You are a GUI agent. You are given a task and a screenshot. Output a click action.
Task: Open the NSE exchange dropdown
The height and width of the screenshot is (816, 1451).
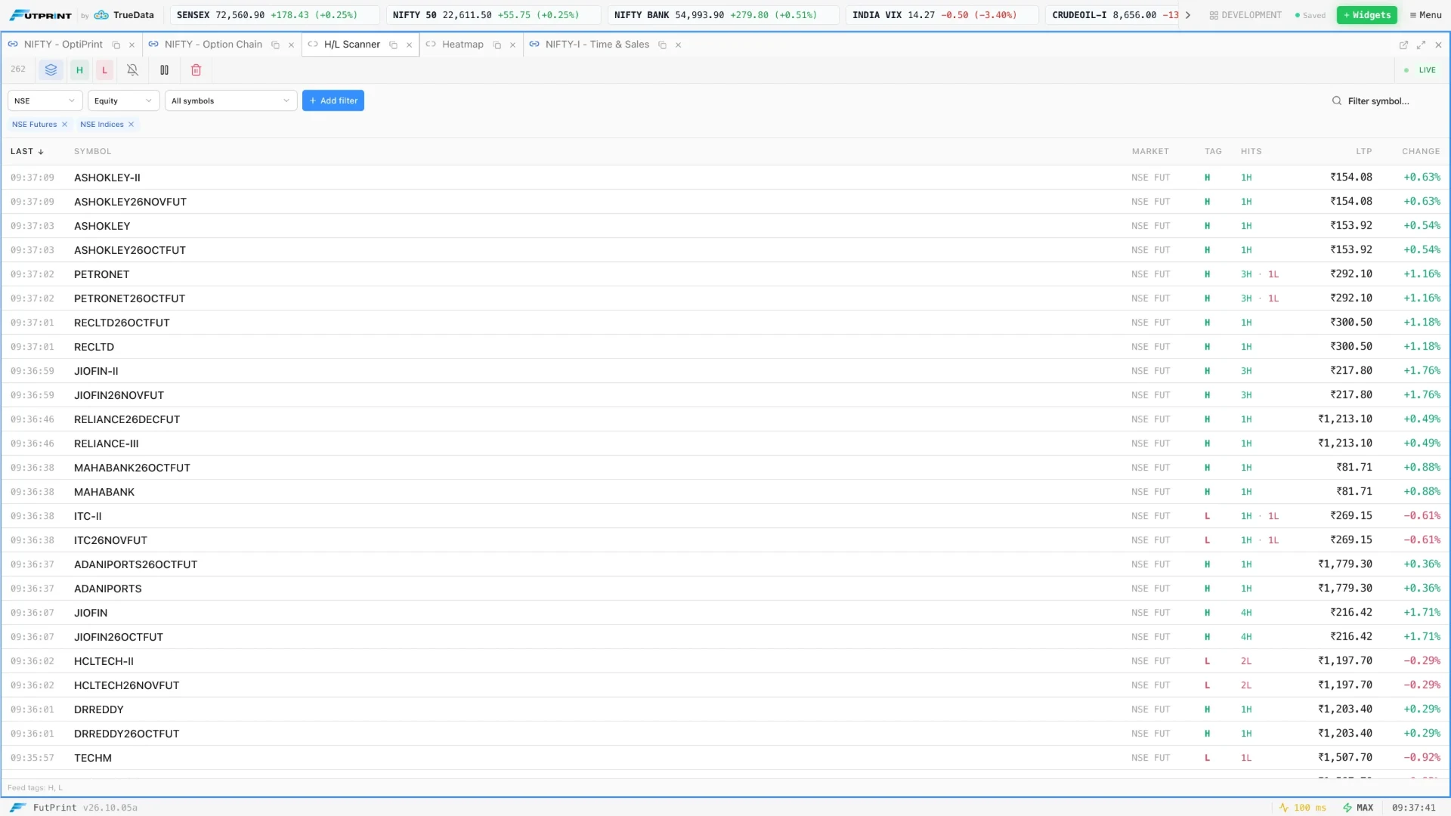45,100
